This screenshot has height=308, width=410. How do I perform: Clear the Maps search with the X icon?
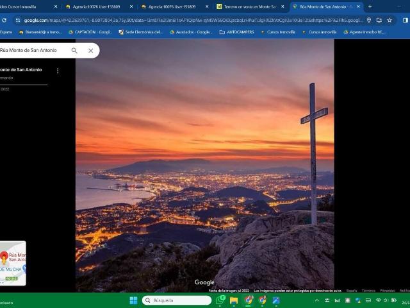tap(91, 51)
